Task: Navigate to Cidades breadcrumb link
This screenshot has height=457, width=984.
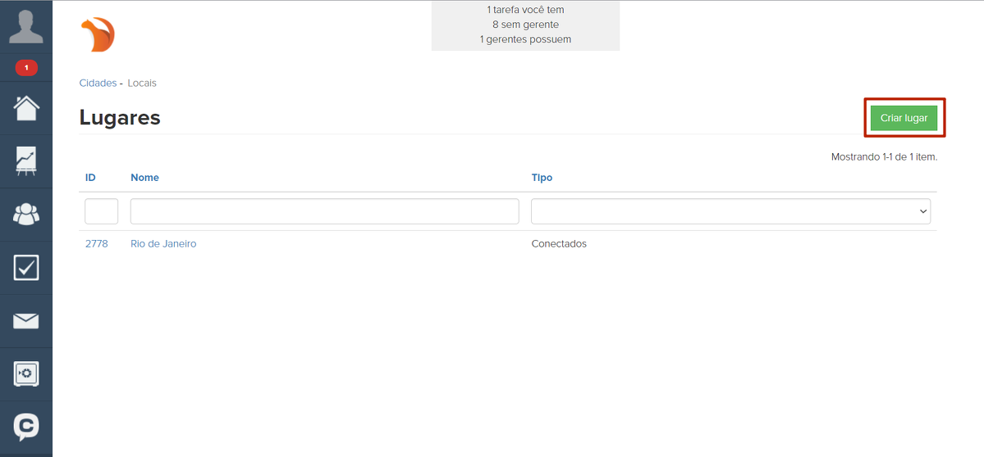Action: tap(98, 83)
